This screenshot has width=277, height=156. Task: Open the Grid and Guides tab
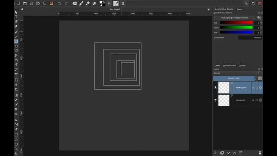click(229, 65)
